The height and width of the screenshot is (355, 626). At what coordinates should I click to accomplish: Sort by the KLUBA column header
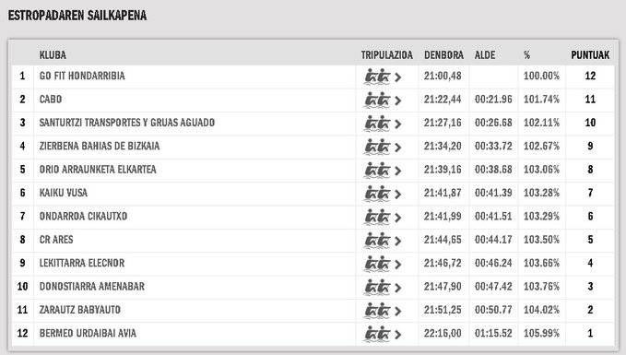(x=53, y=54)
